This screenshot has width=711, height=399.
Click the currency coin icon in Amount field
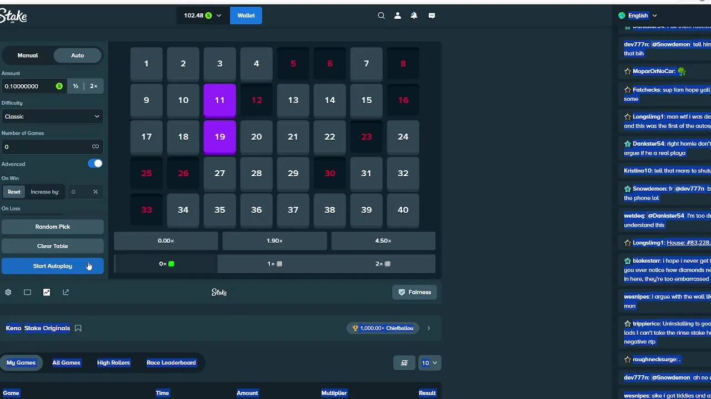click(59, 86)
